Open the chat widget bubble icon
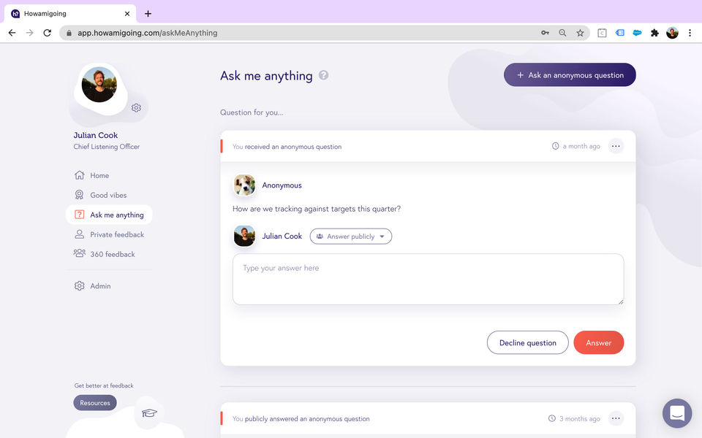The image size is (702, 438). pyautogui.click(x=677, y=413)
